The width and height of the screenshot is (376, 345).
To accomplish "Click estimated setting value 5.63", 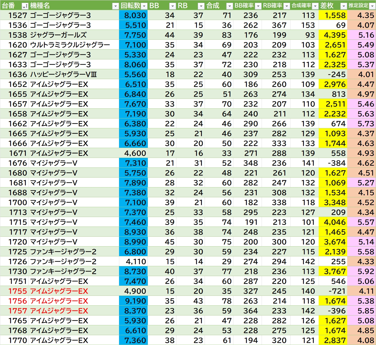I will [x=362, y=114].
